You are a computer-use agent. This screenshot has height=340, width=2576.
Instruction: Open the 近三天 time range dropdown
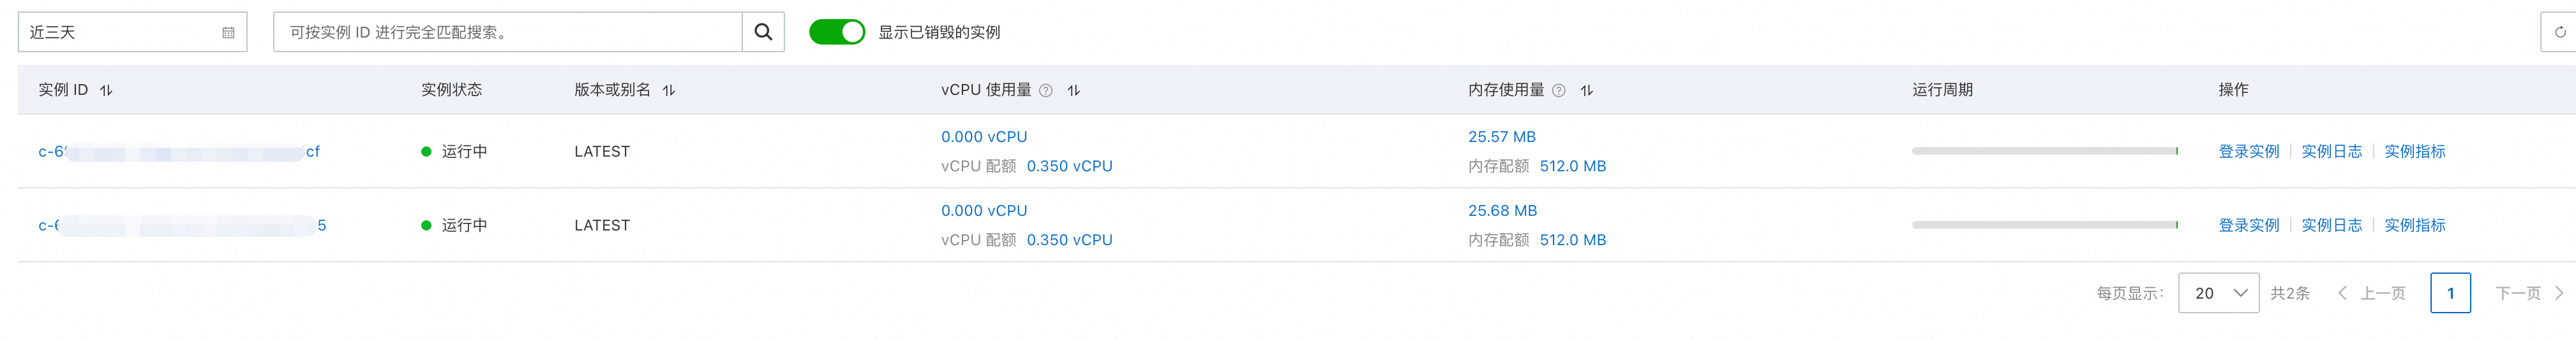(x=120, y=32)
